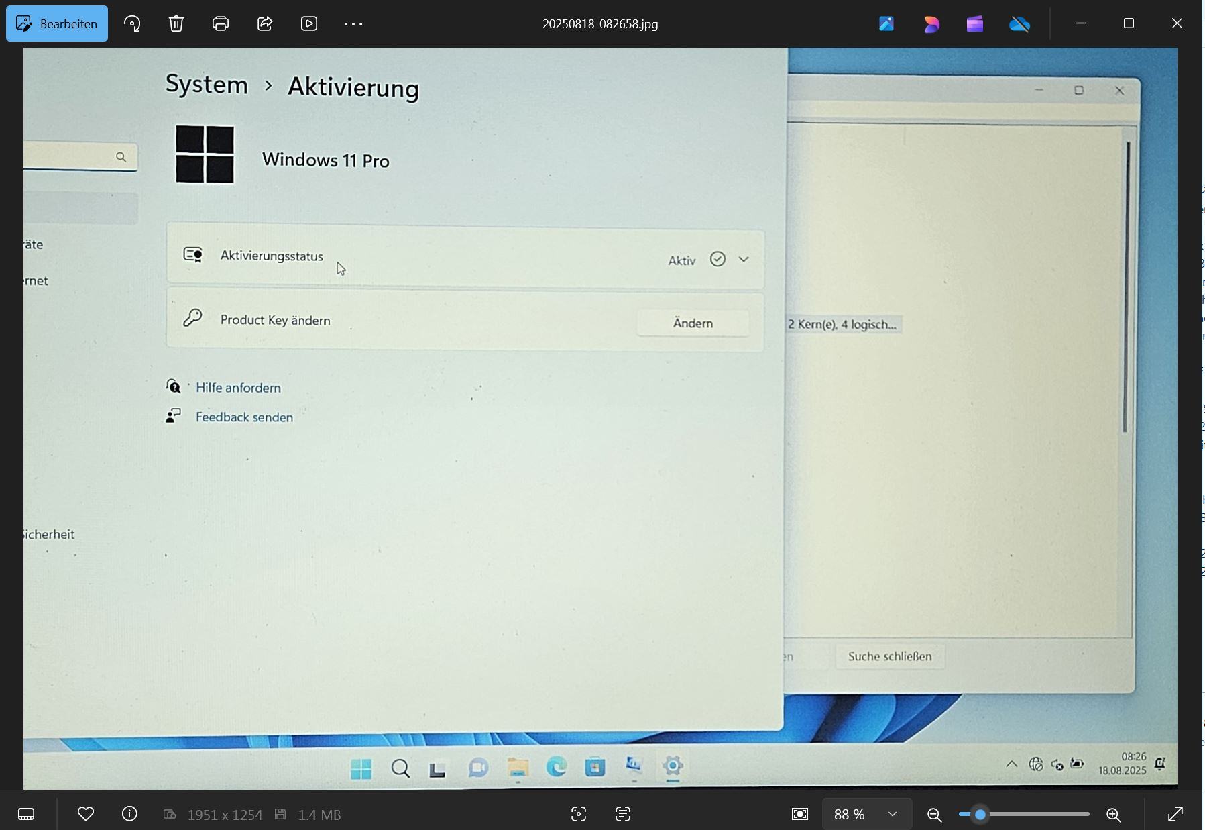This screenshot has width=1205, height=830.
Task: Open the Edge browser icon in taskbar
Action: (x=556, y=766)
